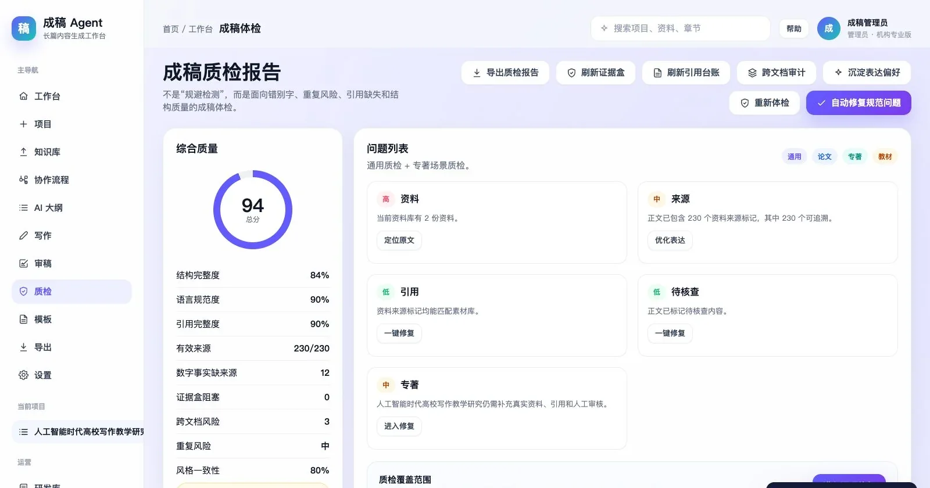Click 优化表达 in the 来源 card
Image resolution: width=930 pixels, height=488 pixels.
click(x=670, y=240)
